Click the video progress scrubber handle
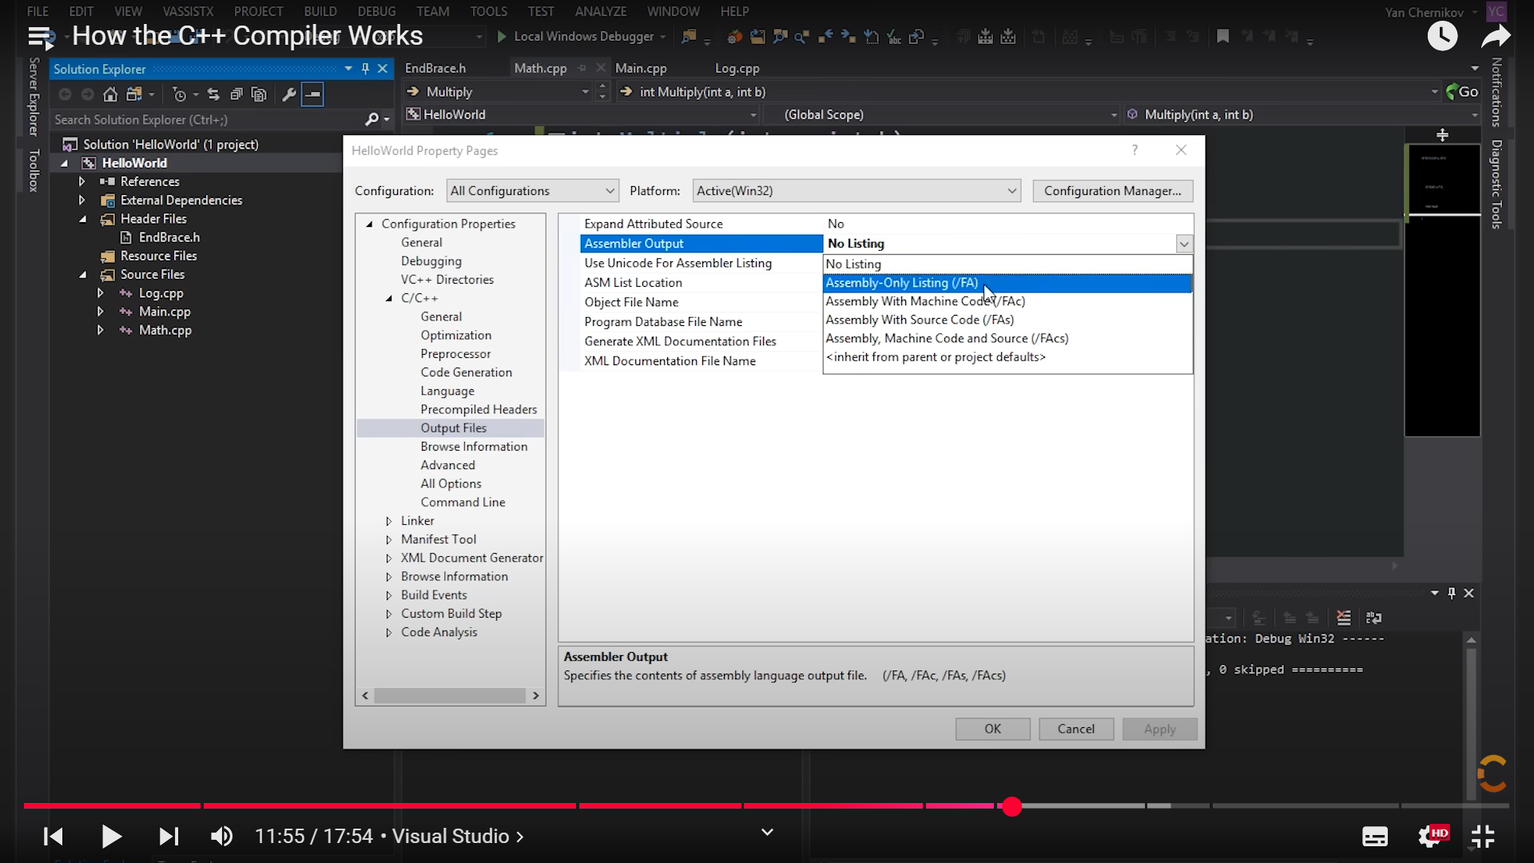 tap(1011, 806)
